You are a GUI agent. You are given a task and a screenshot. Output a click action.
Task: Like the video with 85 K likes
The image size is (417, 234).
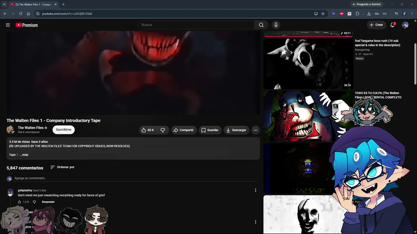click(x=148, y=130)
